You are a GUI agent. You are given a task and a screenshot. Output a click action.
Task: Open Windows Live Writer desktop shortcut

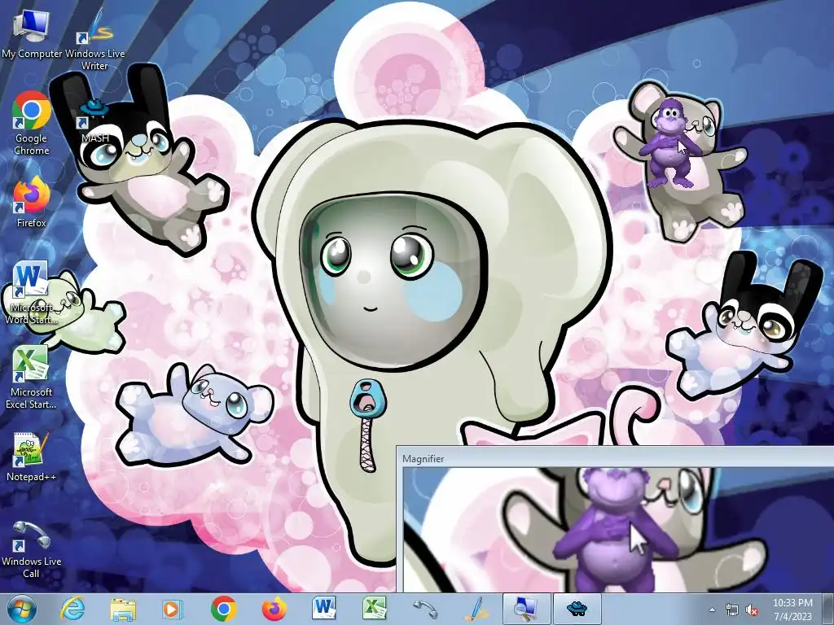(x=94, y=41)
